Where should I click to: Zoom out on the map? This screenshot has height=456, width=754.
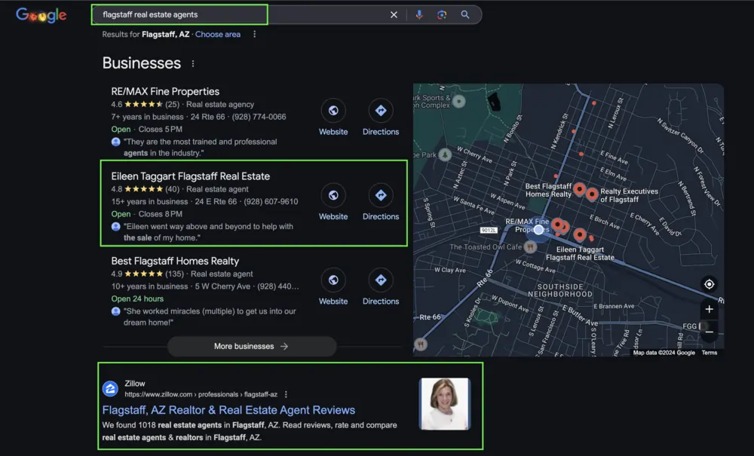(x=709, y=332)
